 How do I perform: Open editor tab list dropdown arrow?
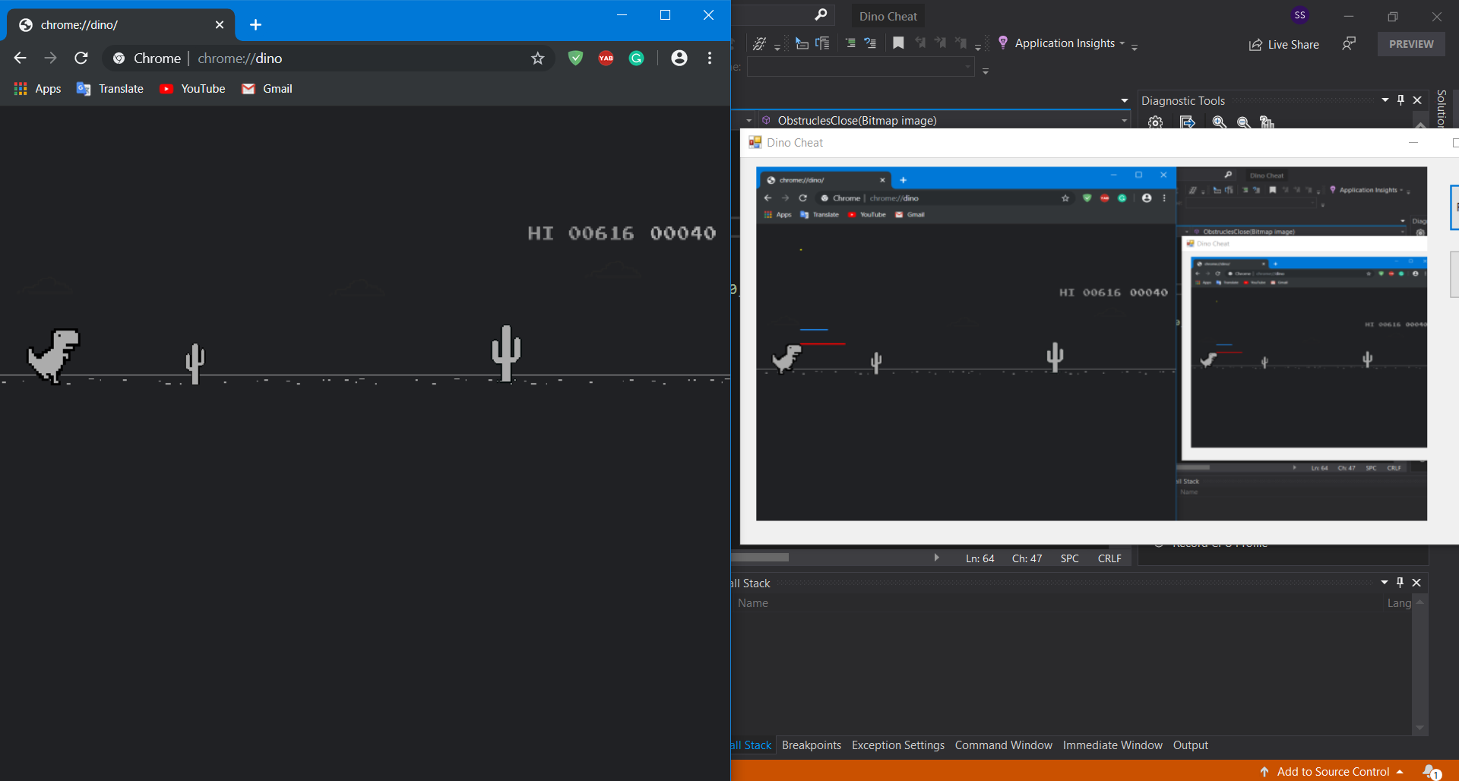1125,100
